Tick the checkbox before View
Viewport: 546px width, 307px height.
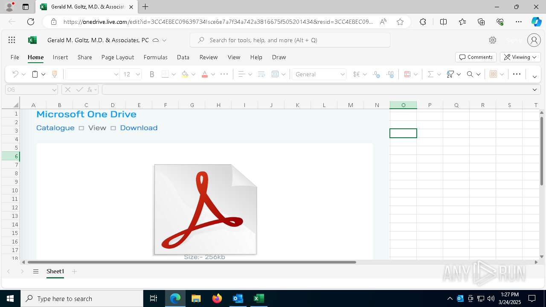[81, 128]
